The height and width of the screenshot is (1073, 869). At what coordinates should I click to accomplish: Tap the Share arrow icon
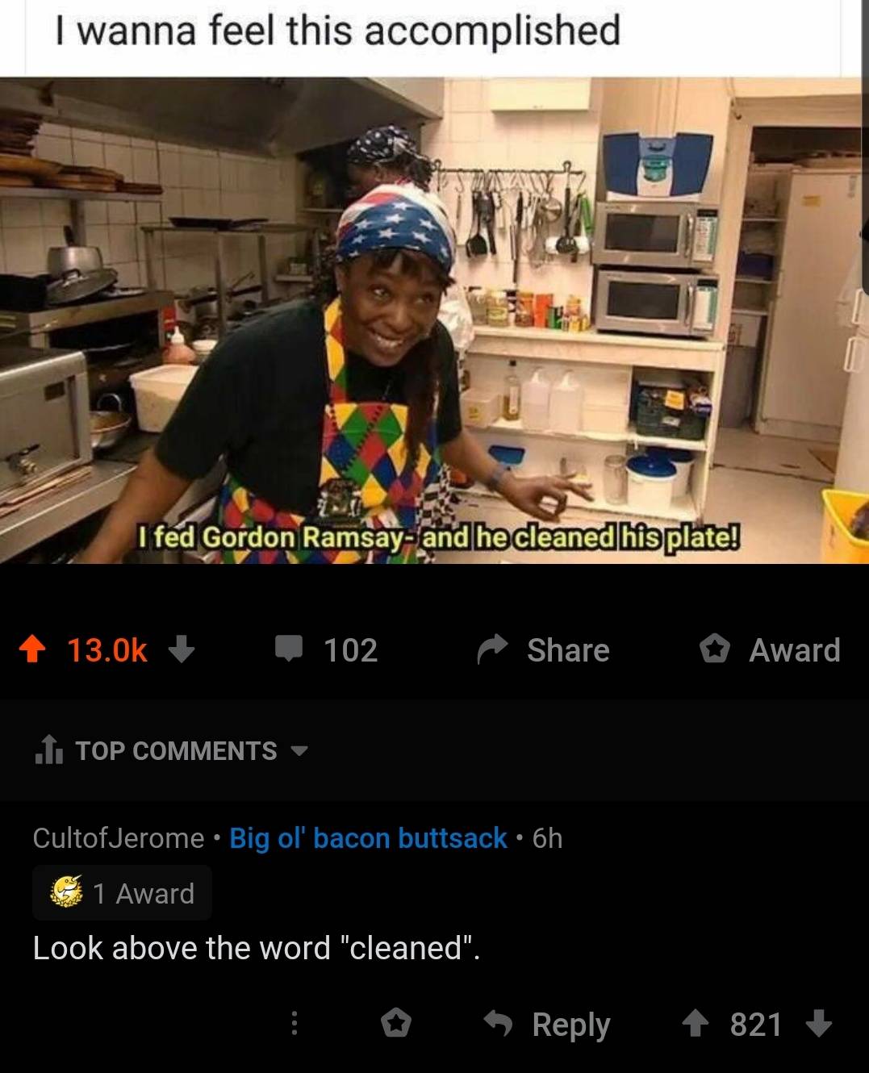(x=492, y=649)
